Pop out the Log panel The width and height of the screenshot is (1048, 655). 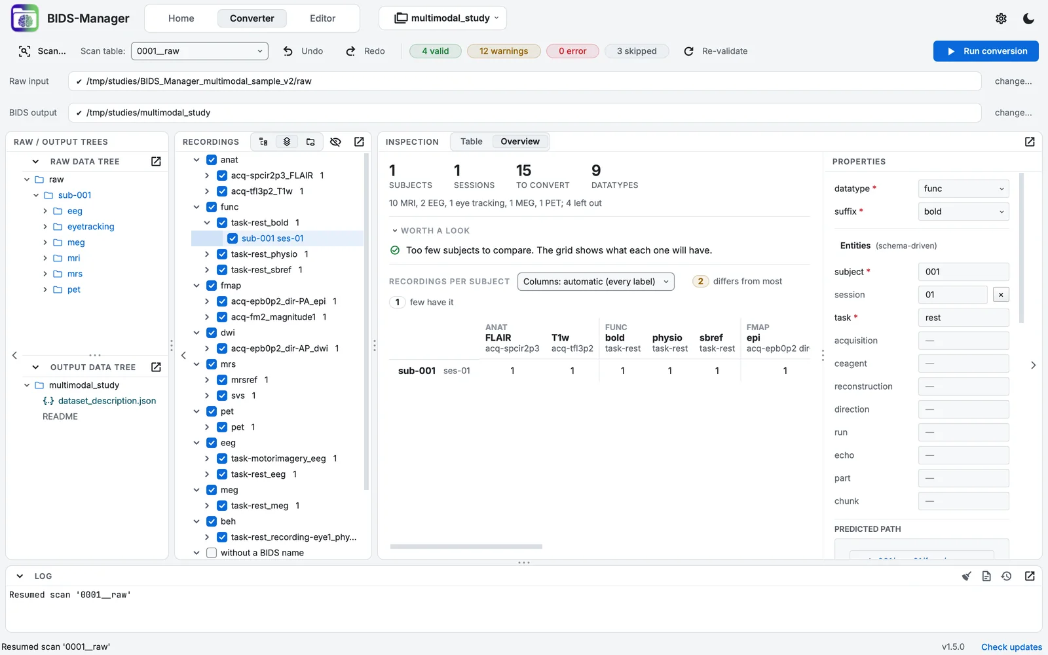tap(1030, 576)
